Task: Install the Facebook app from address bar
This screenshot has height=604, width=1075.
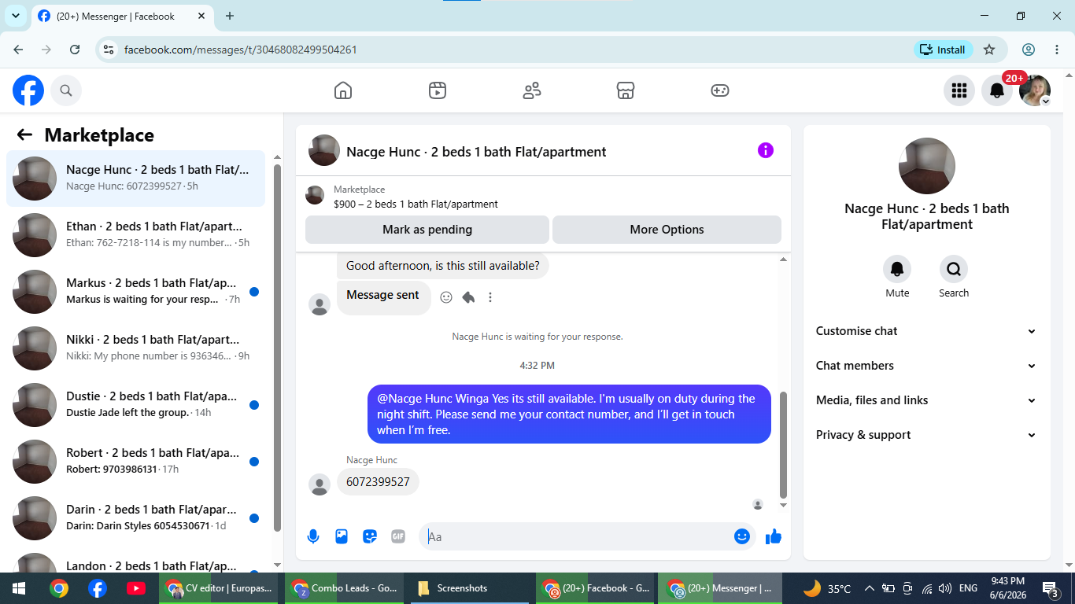Action: click(944, 50)
